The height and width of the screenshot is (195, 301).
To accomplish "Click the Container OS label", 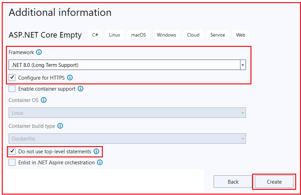I will 24,100.
